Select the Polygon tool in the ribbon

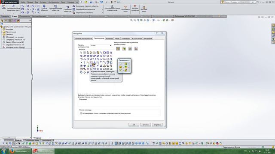(x=27, y=12)
